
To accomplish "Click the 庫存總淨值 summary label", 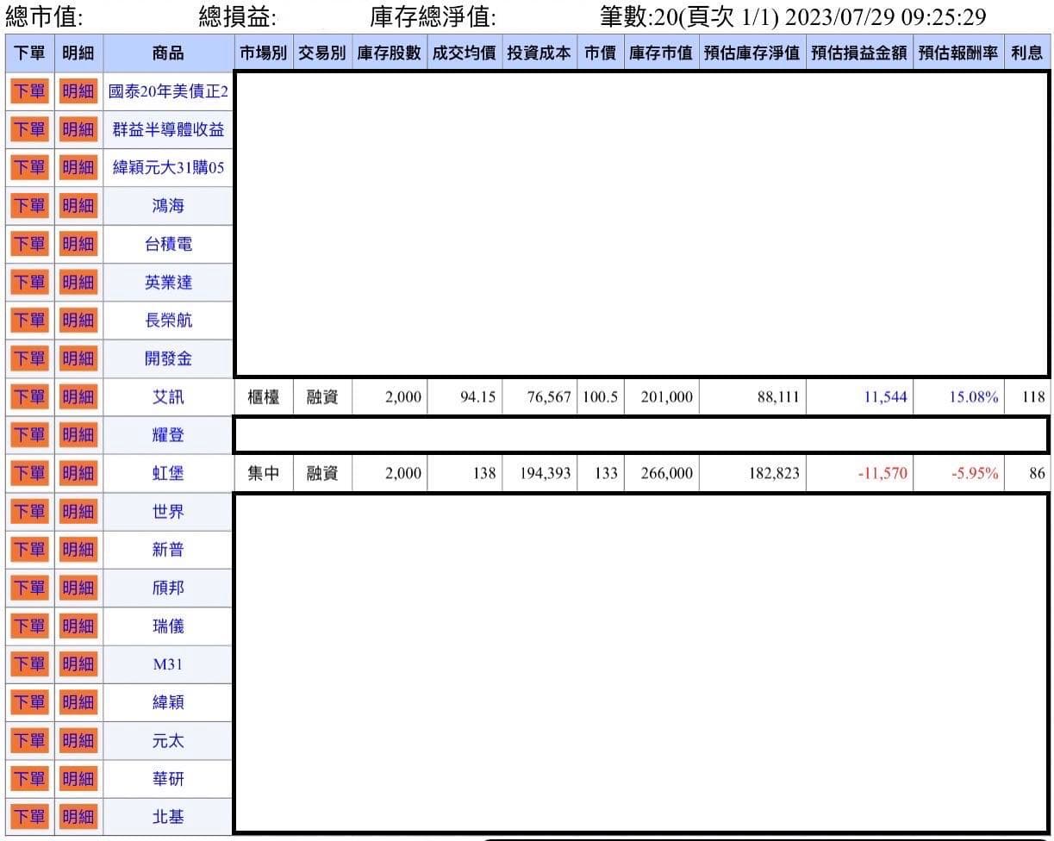I will click(x=433, y=16).
